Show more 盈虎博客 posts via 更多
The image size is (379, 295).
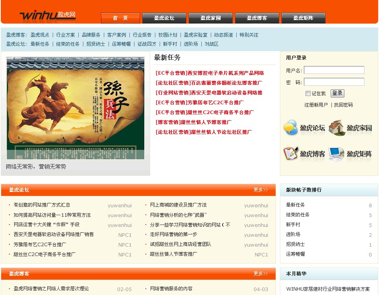coord(261,273)
